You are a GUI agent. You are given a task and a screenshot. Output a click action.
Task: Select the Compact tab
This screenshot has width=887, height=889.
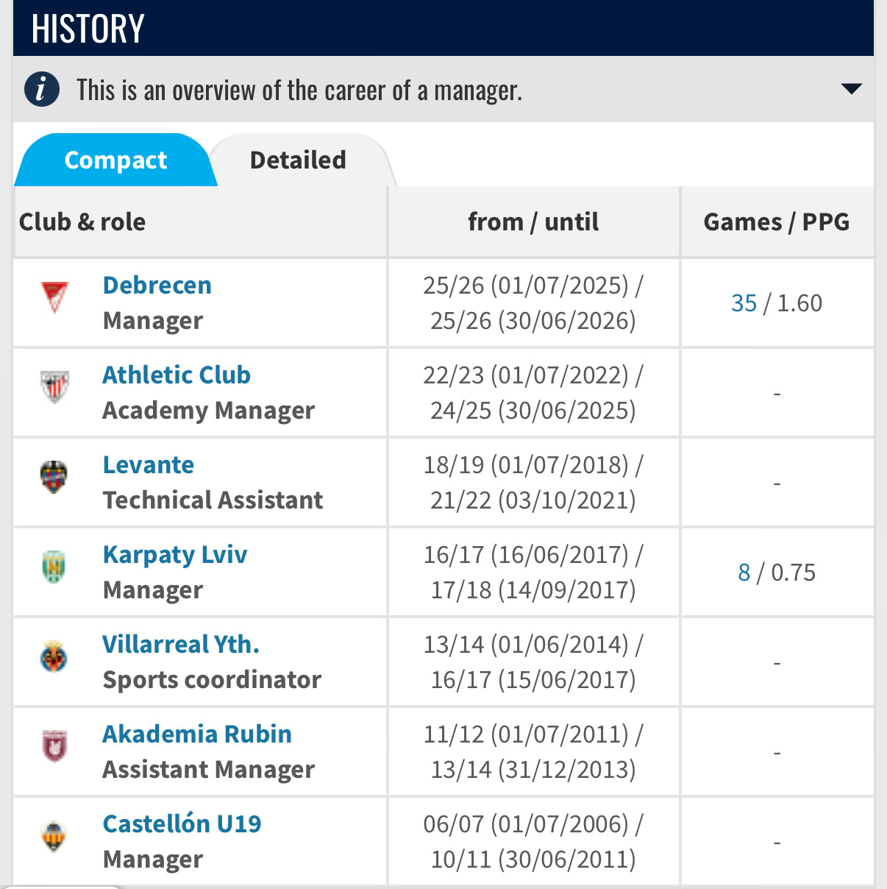[116, 160]
